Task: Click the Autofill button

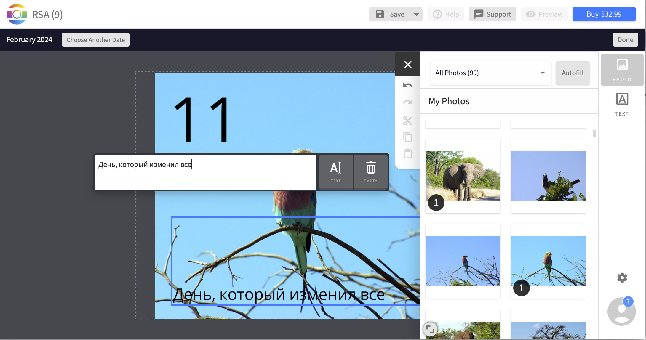Action: click(573, 73)
